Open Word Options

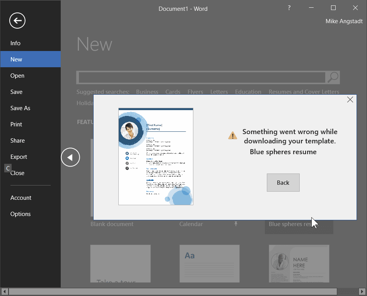20,214
